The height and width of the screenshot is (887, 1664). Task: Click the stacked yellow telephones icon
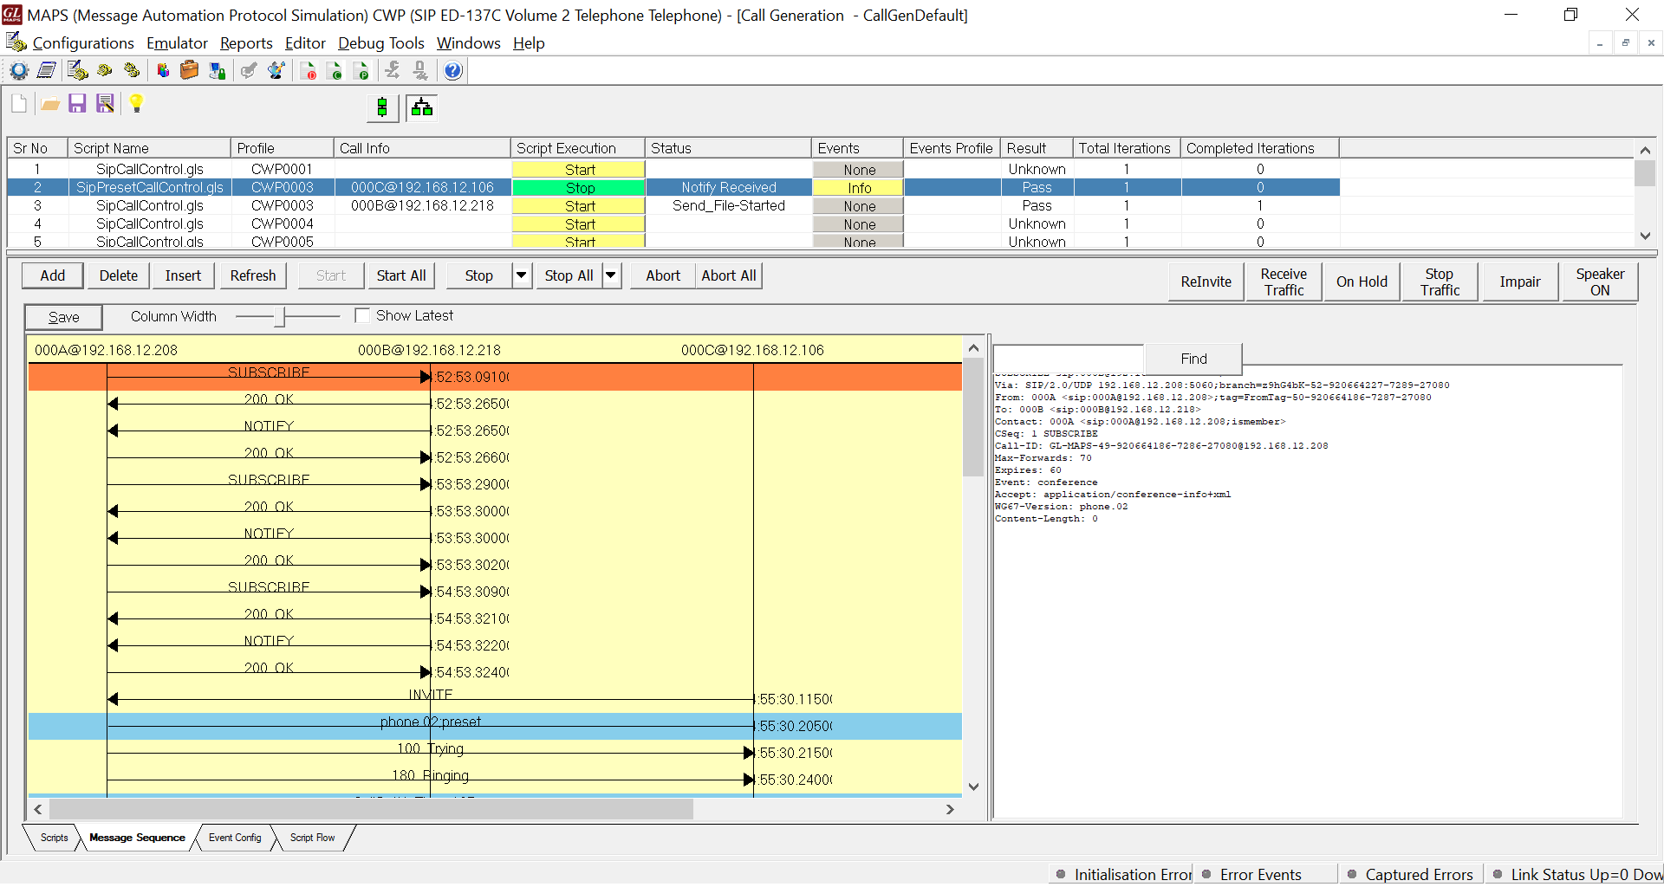[x=132, y=71]
